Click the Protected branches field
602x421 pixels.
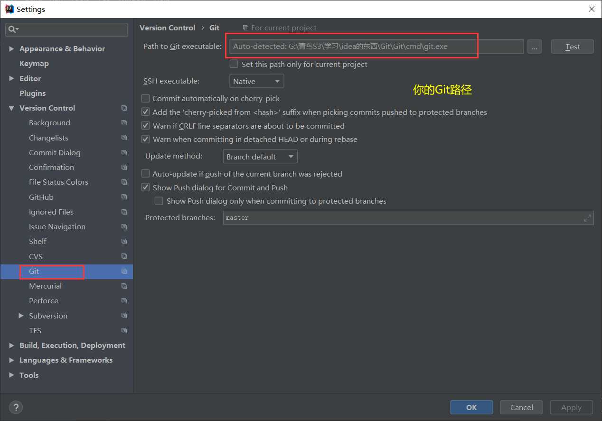pos(408,218)
